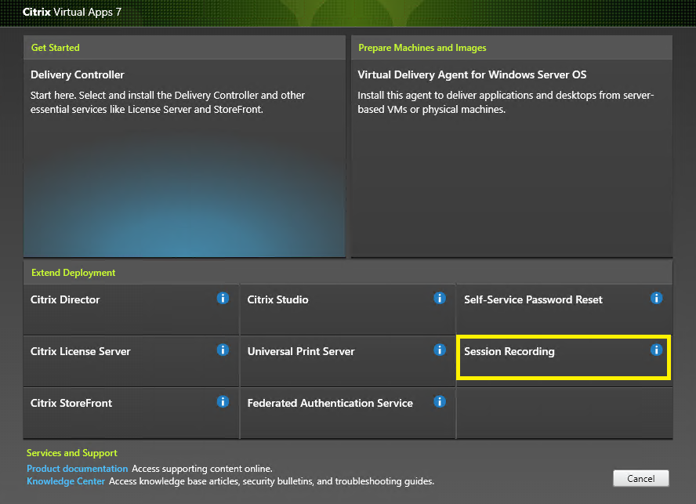Show info for Universal Print Server

point(440,350)
